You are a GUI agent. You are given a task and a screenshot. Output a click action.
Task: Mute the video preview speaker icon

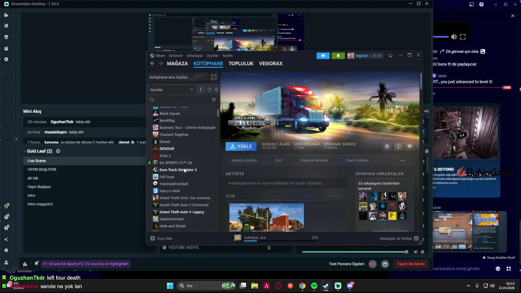coord(454,37)
